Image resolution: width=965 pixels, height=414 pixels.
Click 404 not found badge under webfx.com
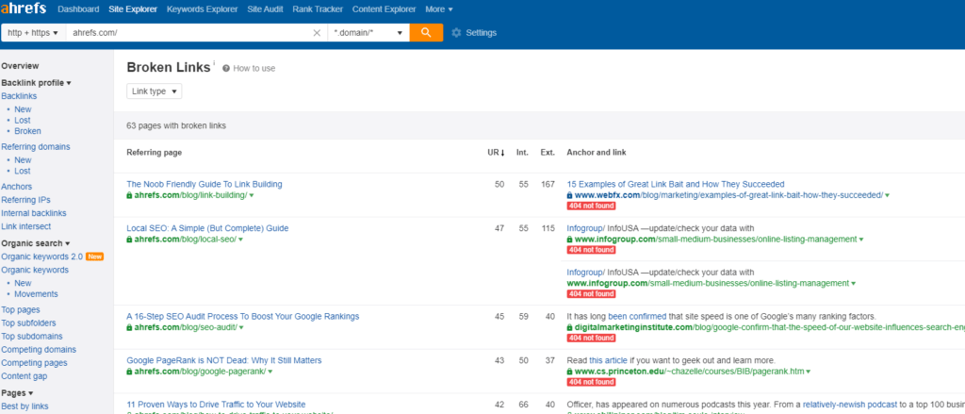point(591,206)
